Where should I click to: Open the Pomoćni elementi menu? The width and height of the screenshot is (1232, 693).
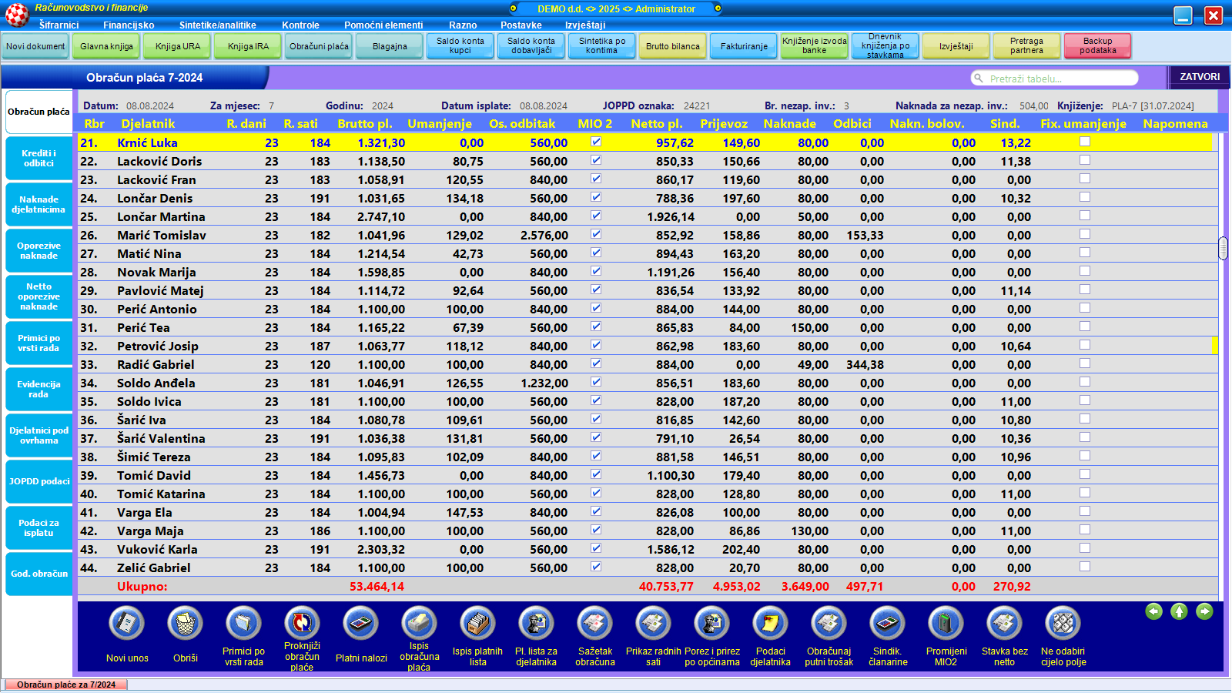(x=383, y=25)
